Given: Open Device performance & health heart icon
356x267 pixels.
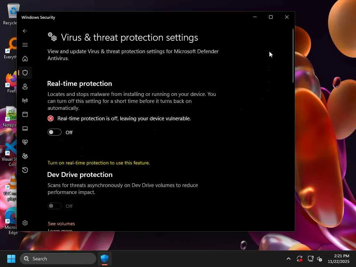Looking at the screenshot, I should click(x=25, y=142).
